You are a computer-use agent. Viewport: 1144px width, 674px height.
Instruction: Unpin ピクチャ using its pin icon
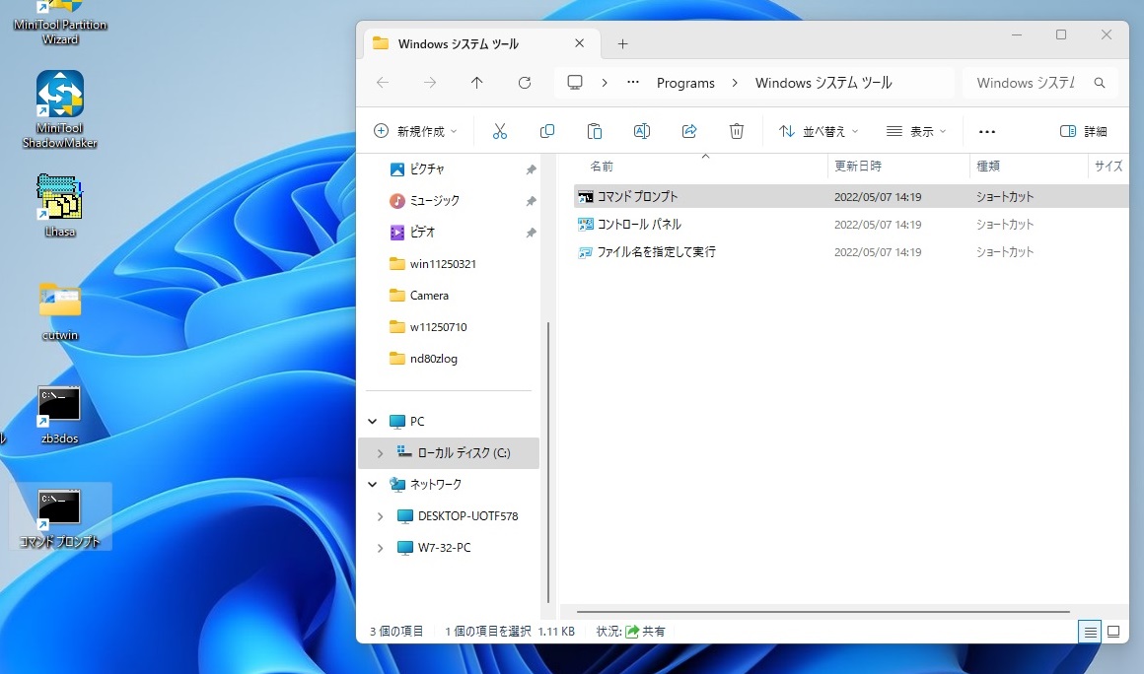point(532,169)
